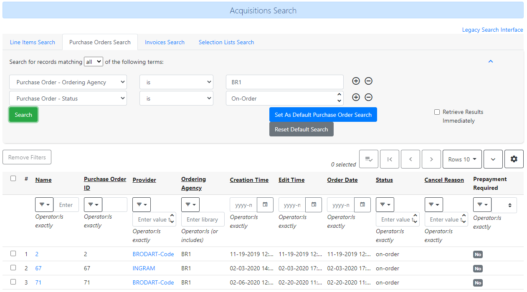This screenshot has height=292, width=527.
Task: Open the grid settings gear icon
Action: coord(514,159)
